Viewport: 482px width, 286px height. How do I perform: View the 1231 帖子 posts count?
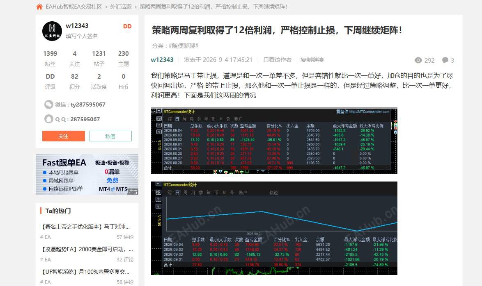click(99, 58)
